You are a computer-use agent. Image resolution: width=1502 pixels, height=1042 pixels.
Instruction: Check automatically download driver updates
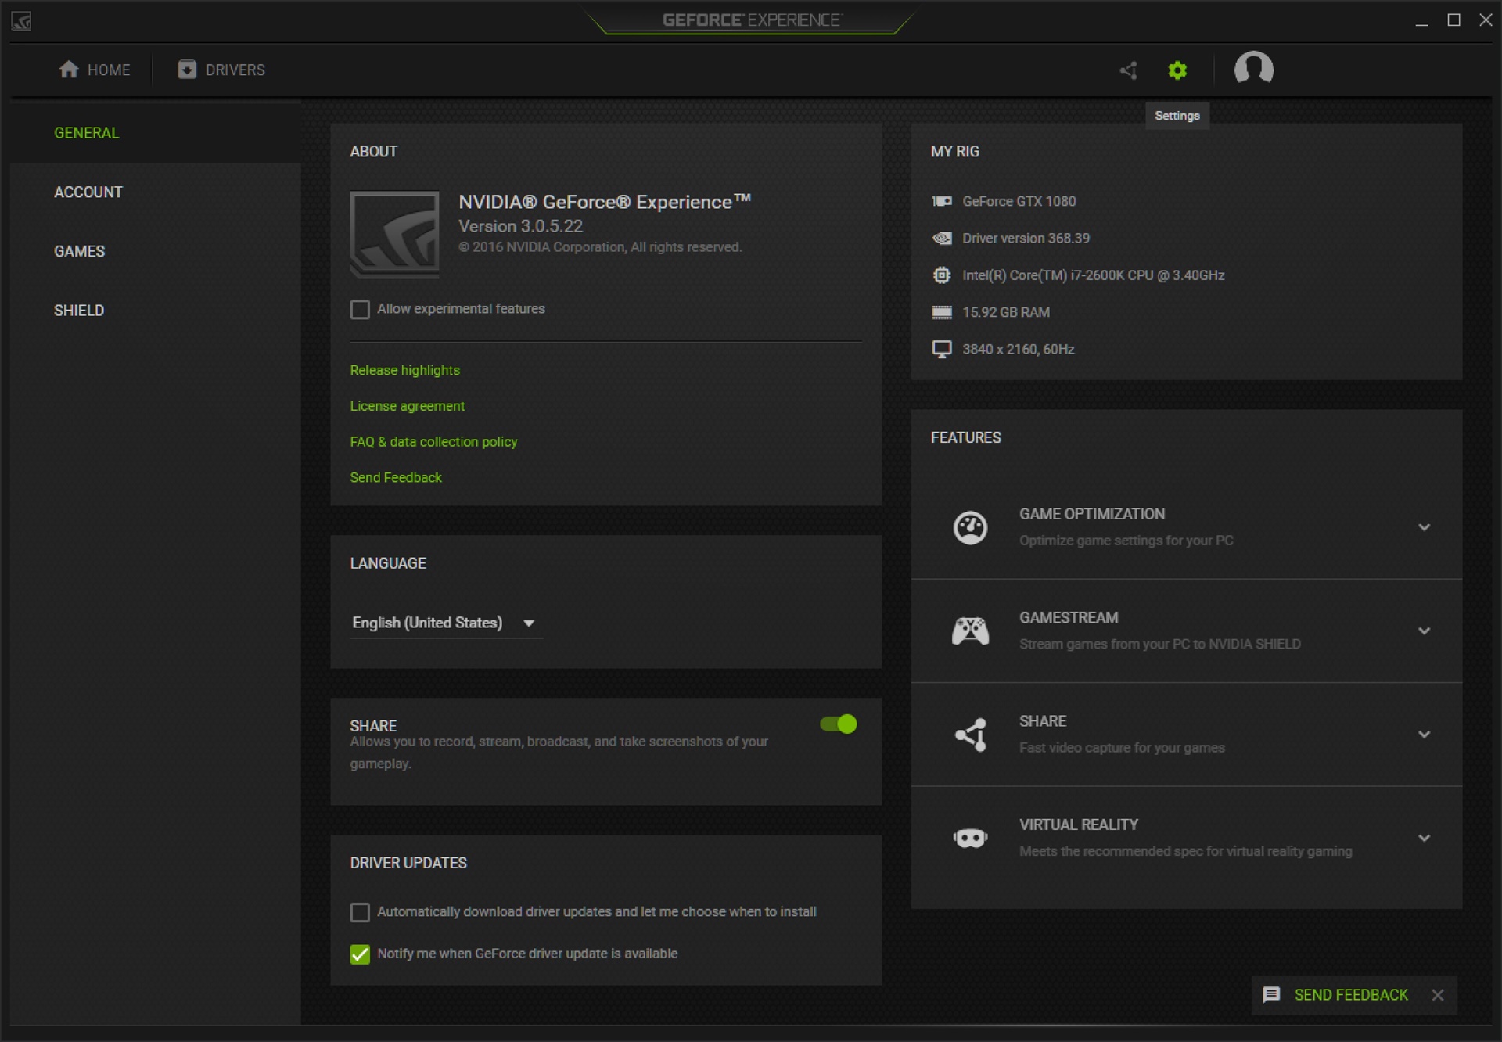tap(360, 912)
